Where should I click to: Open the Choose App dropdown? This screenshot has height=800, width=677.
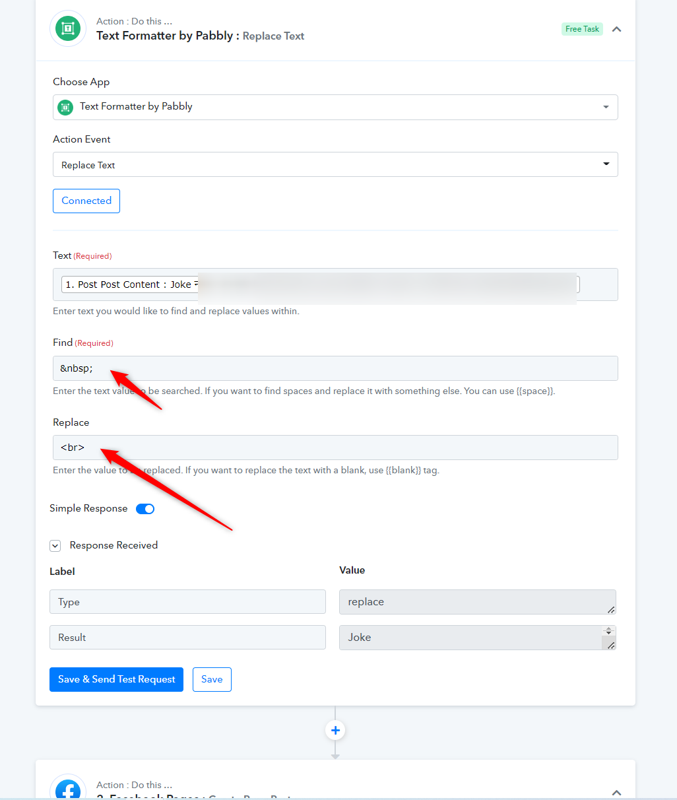point(335,107)
